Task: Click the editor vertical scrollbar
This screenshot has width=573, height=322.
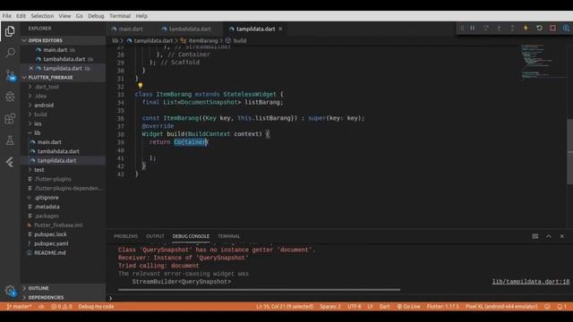Action: tap(569, 151)
